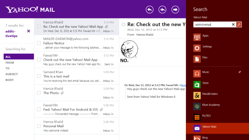Click the search magnifier button

(239, 25)
